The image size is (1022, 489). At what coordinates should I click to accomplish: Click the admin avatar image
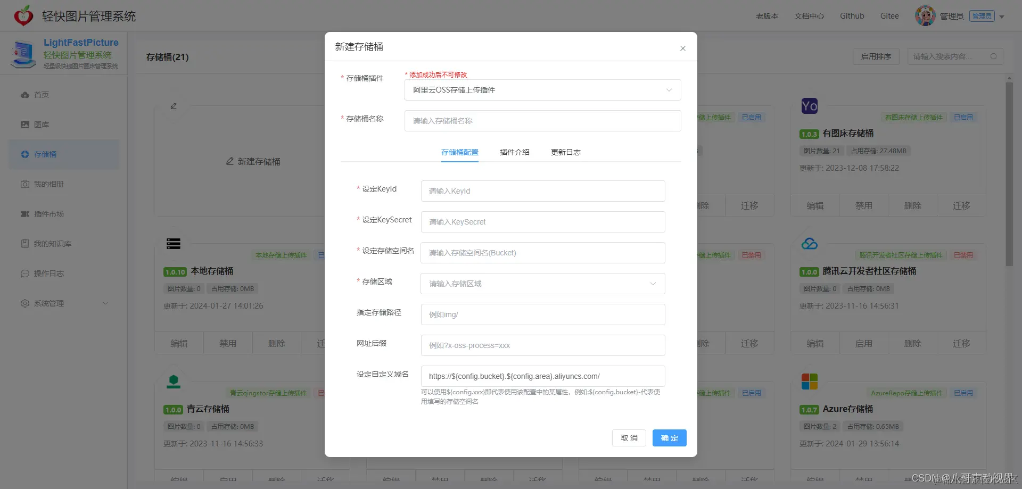coord(925,16)
